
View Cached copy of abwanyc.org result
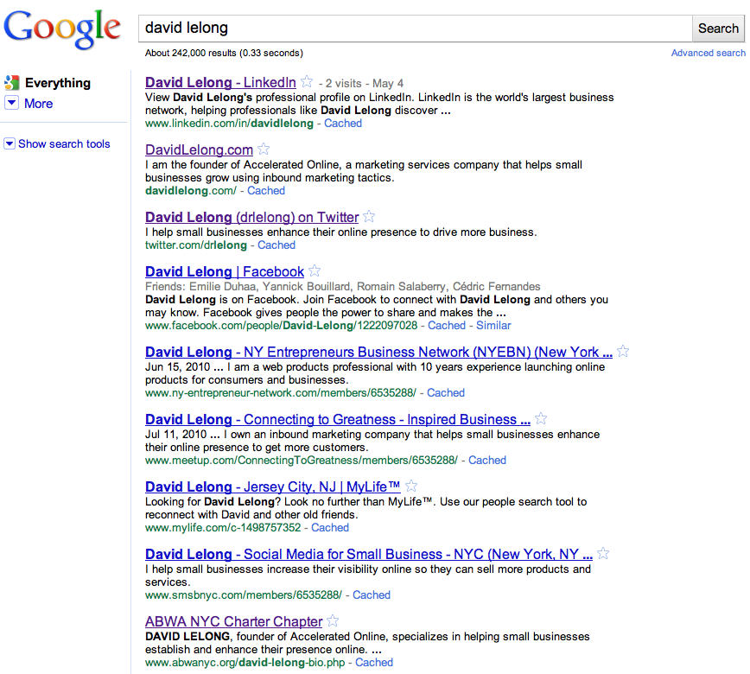374,663
